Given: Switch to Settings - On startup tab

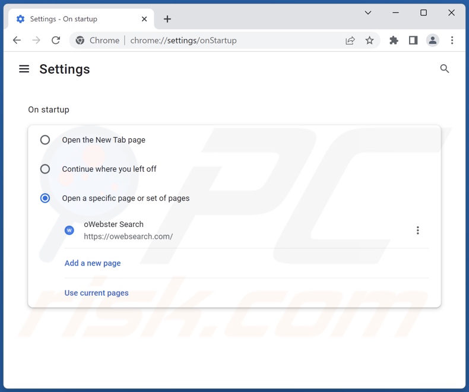Looking at the screenshot, I should click(81, 19).
